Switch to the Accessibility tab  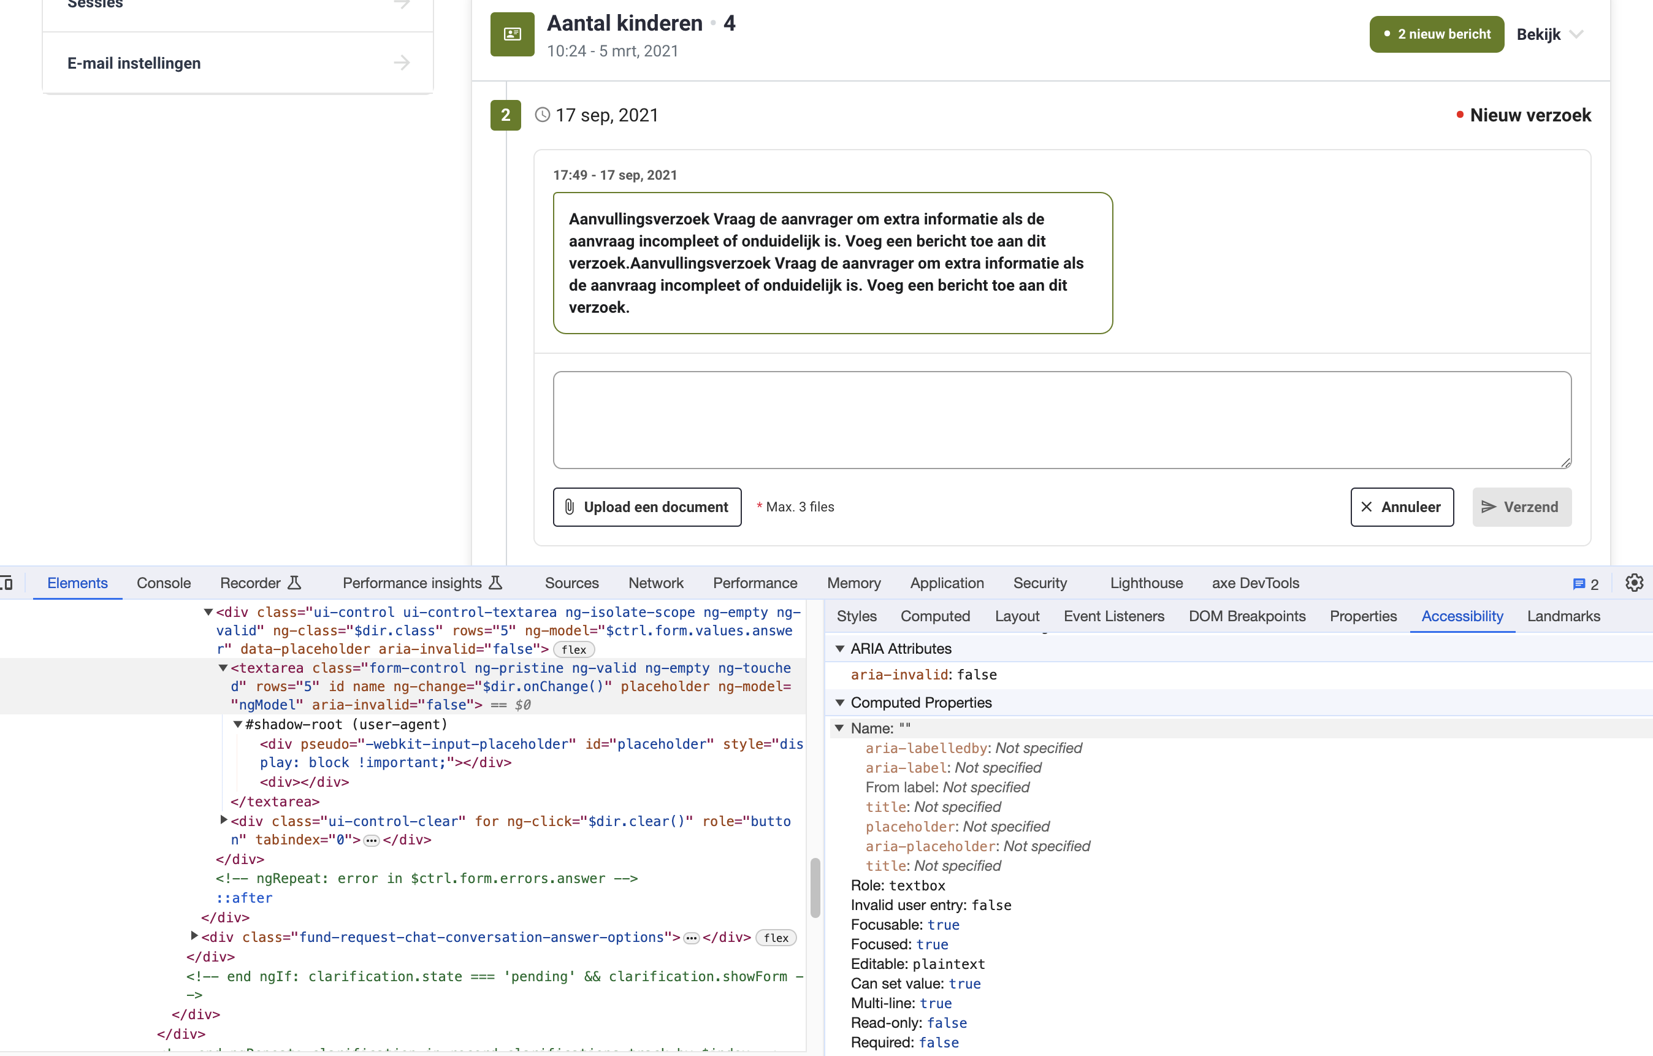tap(1463, 616)
